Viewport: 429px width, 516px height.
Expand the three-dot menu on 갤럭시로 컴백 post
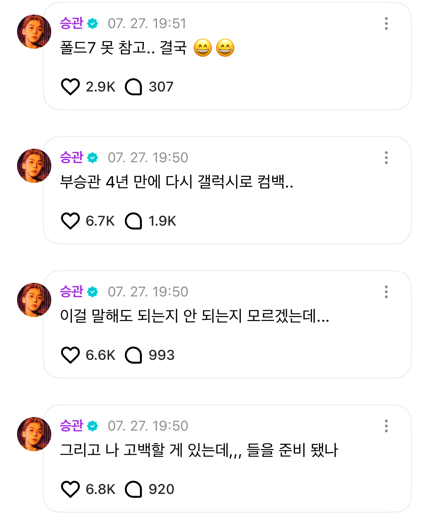point(386,158)
